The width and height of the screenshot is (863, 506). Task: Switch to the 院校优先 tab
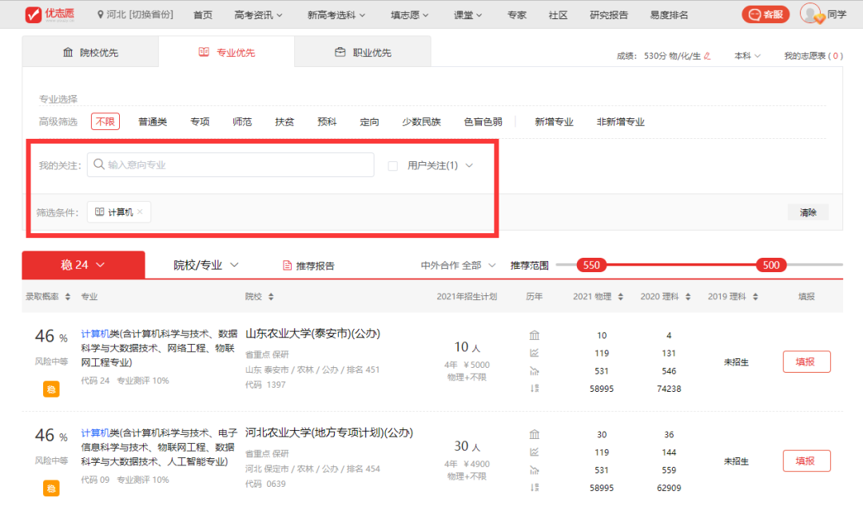click(90, 53)
